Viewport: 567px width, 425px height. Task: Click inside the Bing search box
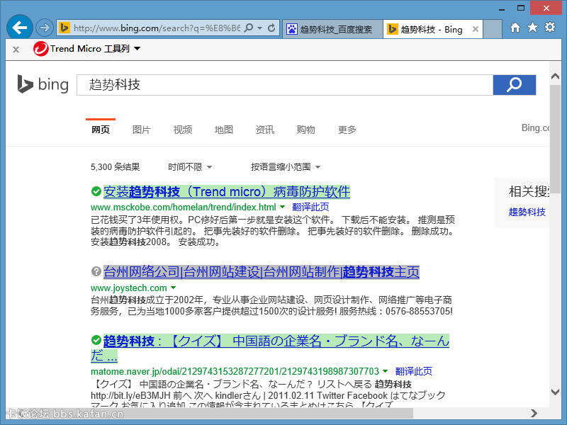(285, 85)
